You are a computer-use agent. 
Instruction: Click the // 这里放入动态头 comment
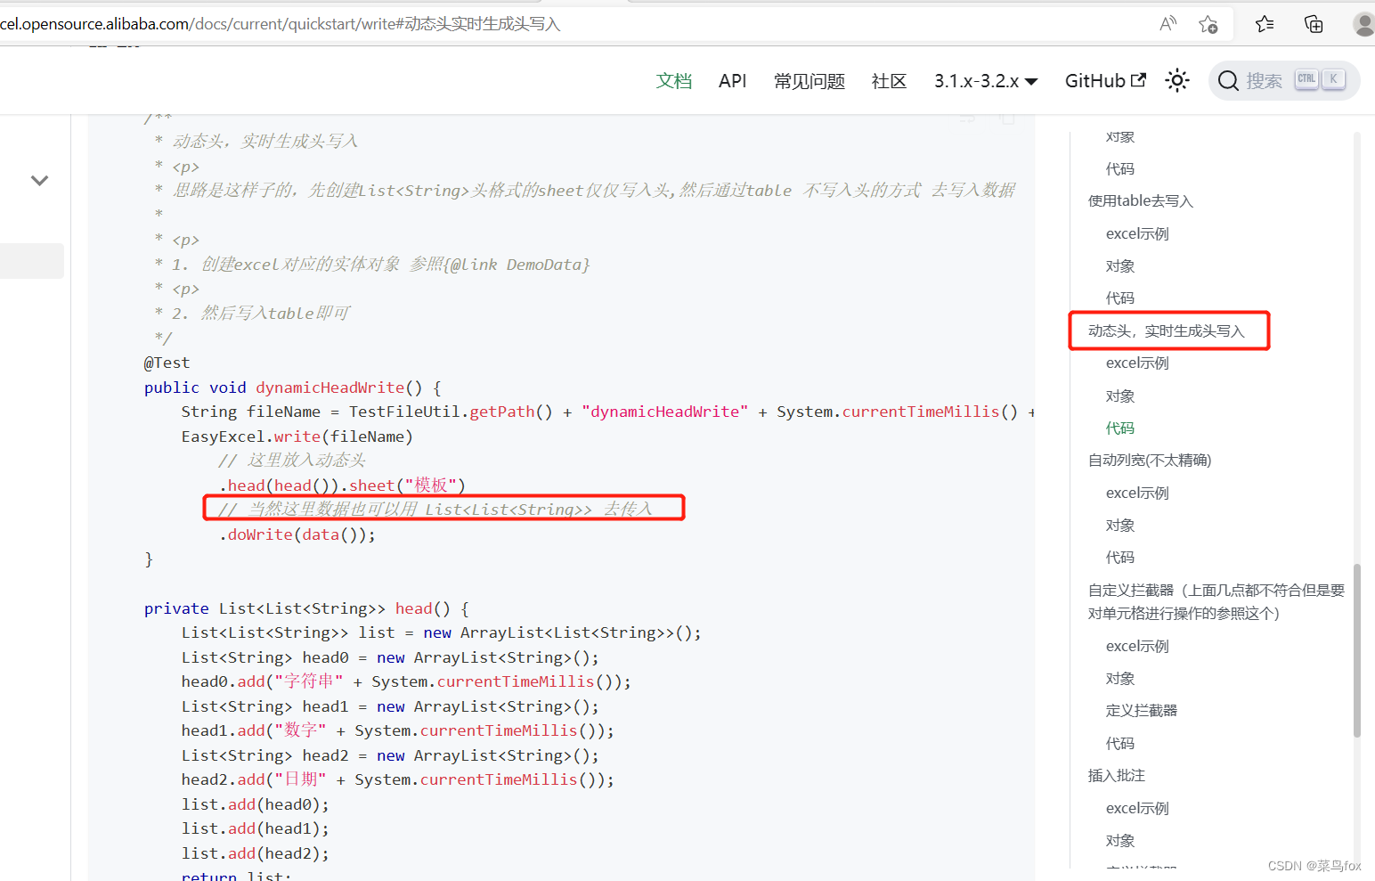point(292,461)
